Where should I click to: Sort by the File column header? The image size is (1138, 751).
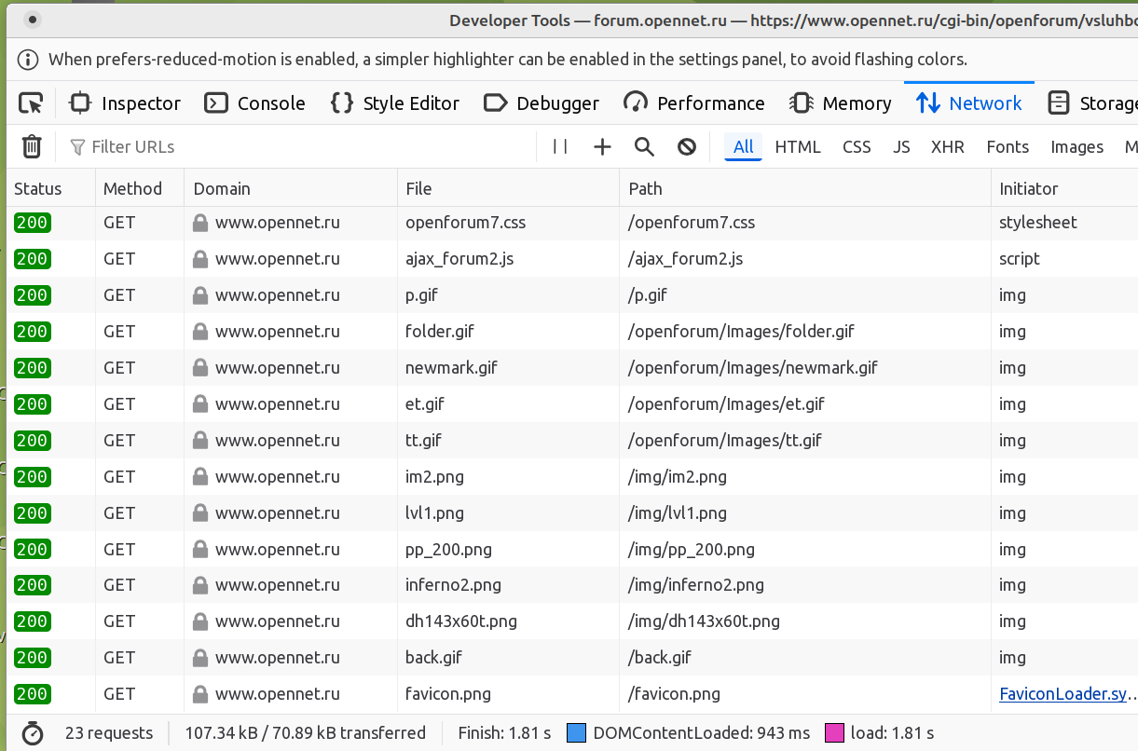point(508,188)
